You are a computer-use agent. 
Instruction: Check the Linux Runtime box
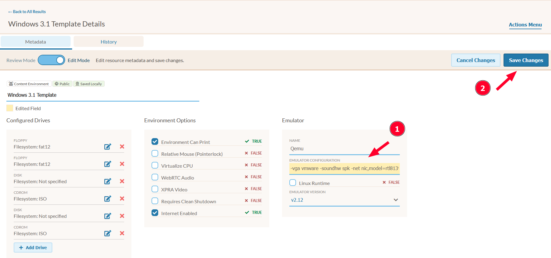coord(293,183)
